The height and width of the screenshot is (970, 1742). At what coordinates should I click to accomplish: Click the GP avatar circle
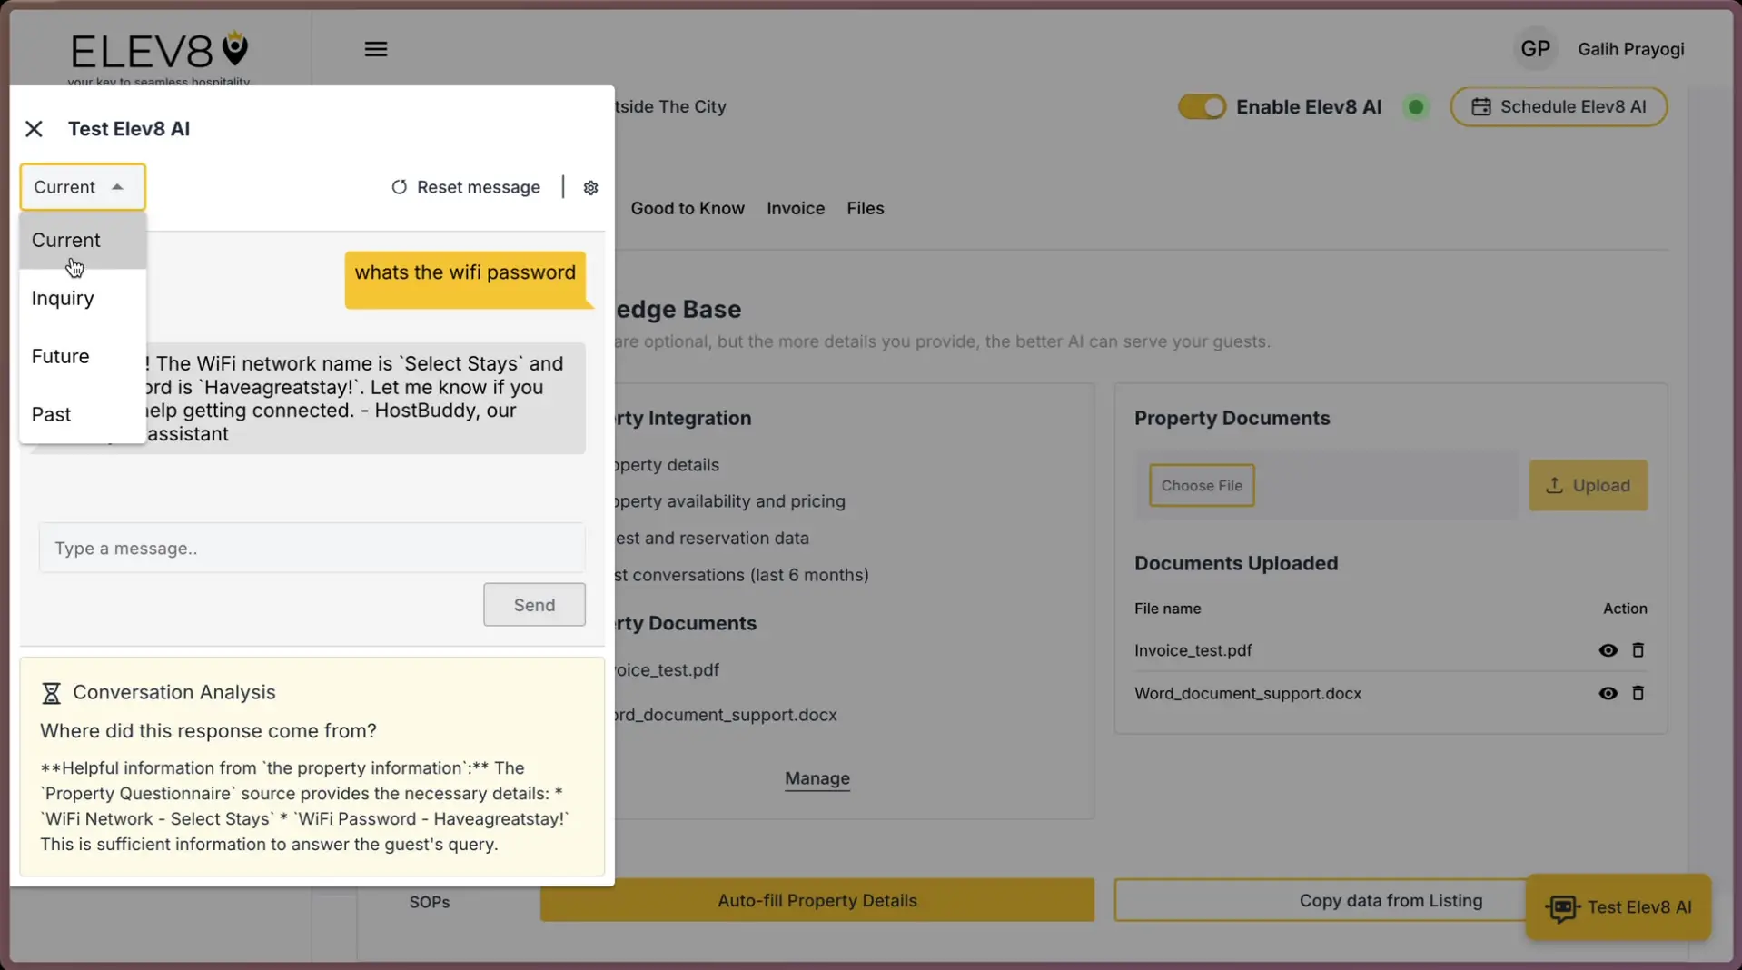coord(1534,48)
